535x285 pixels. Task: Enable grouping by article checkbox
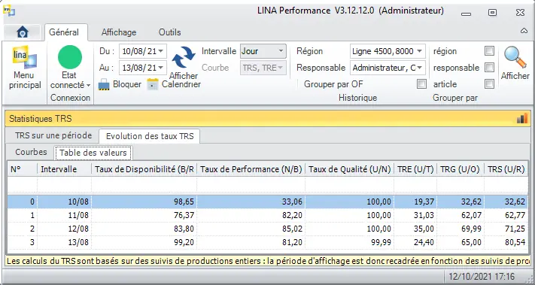489,84
